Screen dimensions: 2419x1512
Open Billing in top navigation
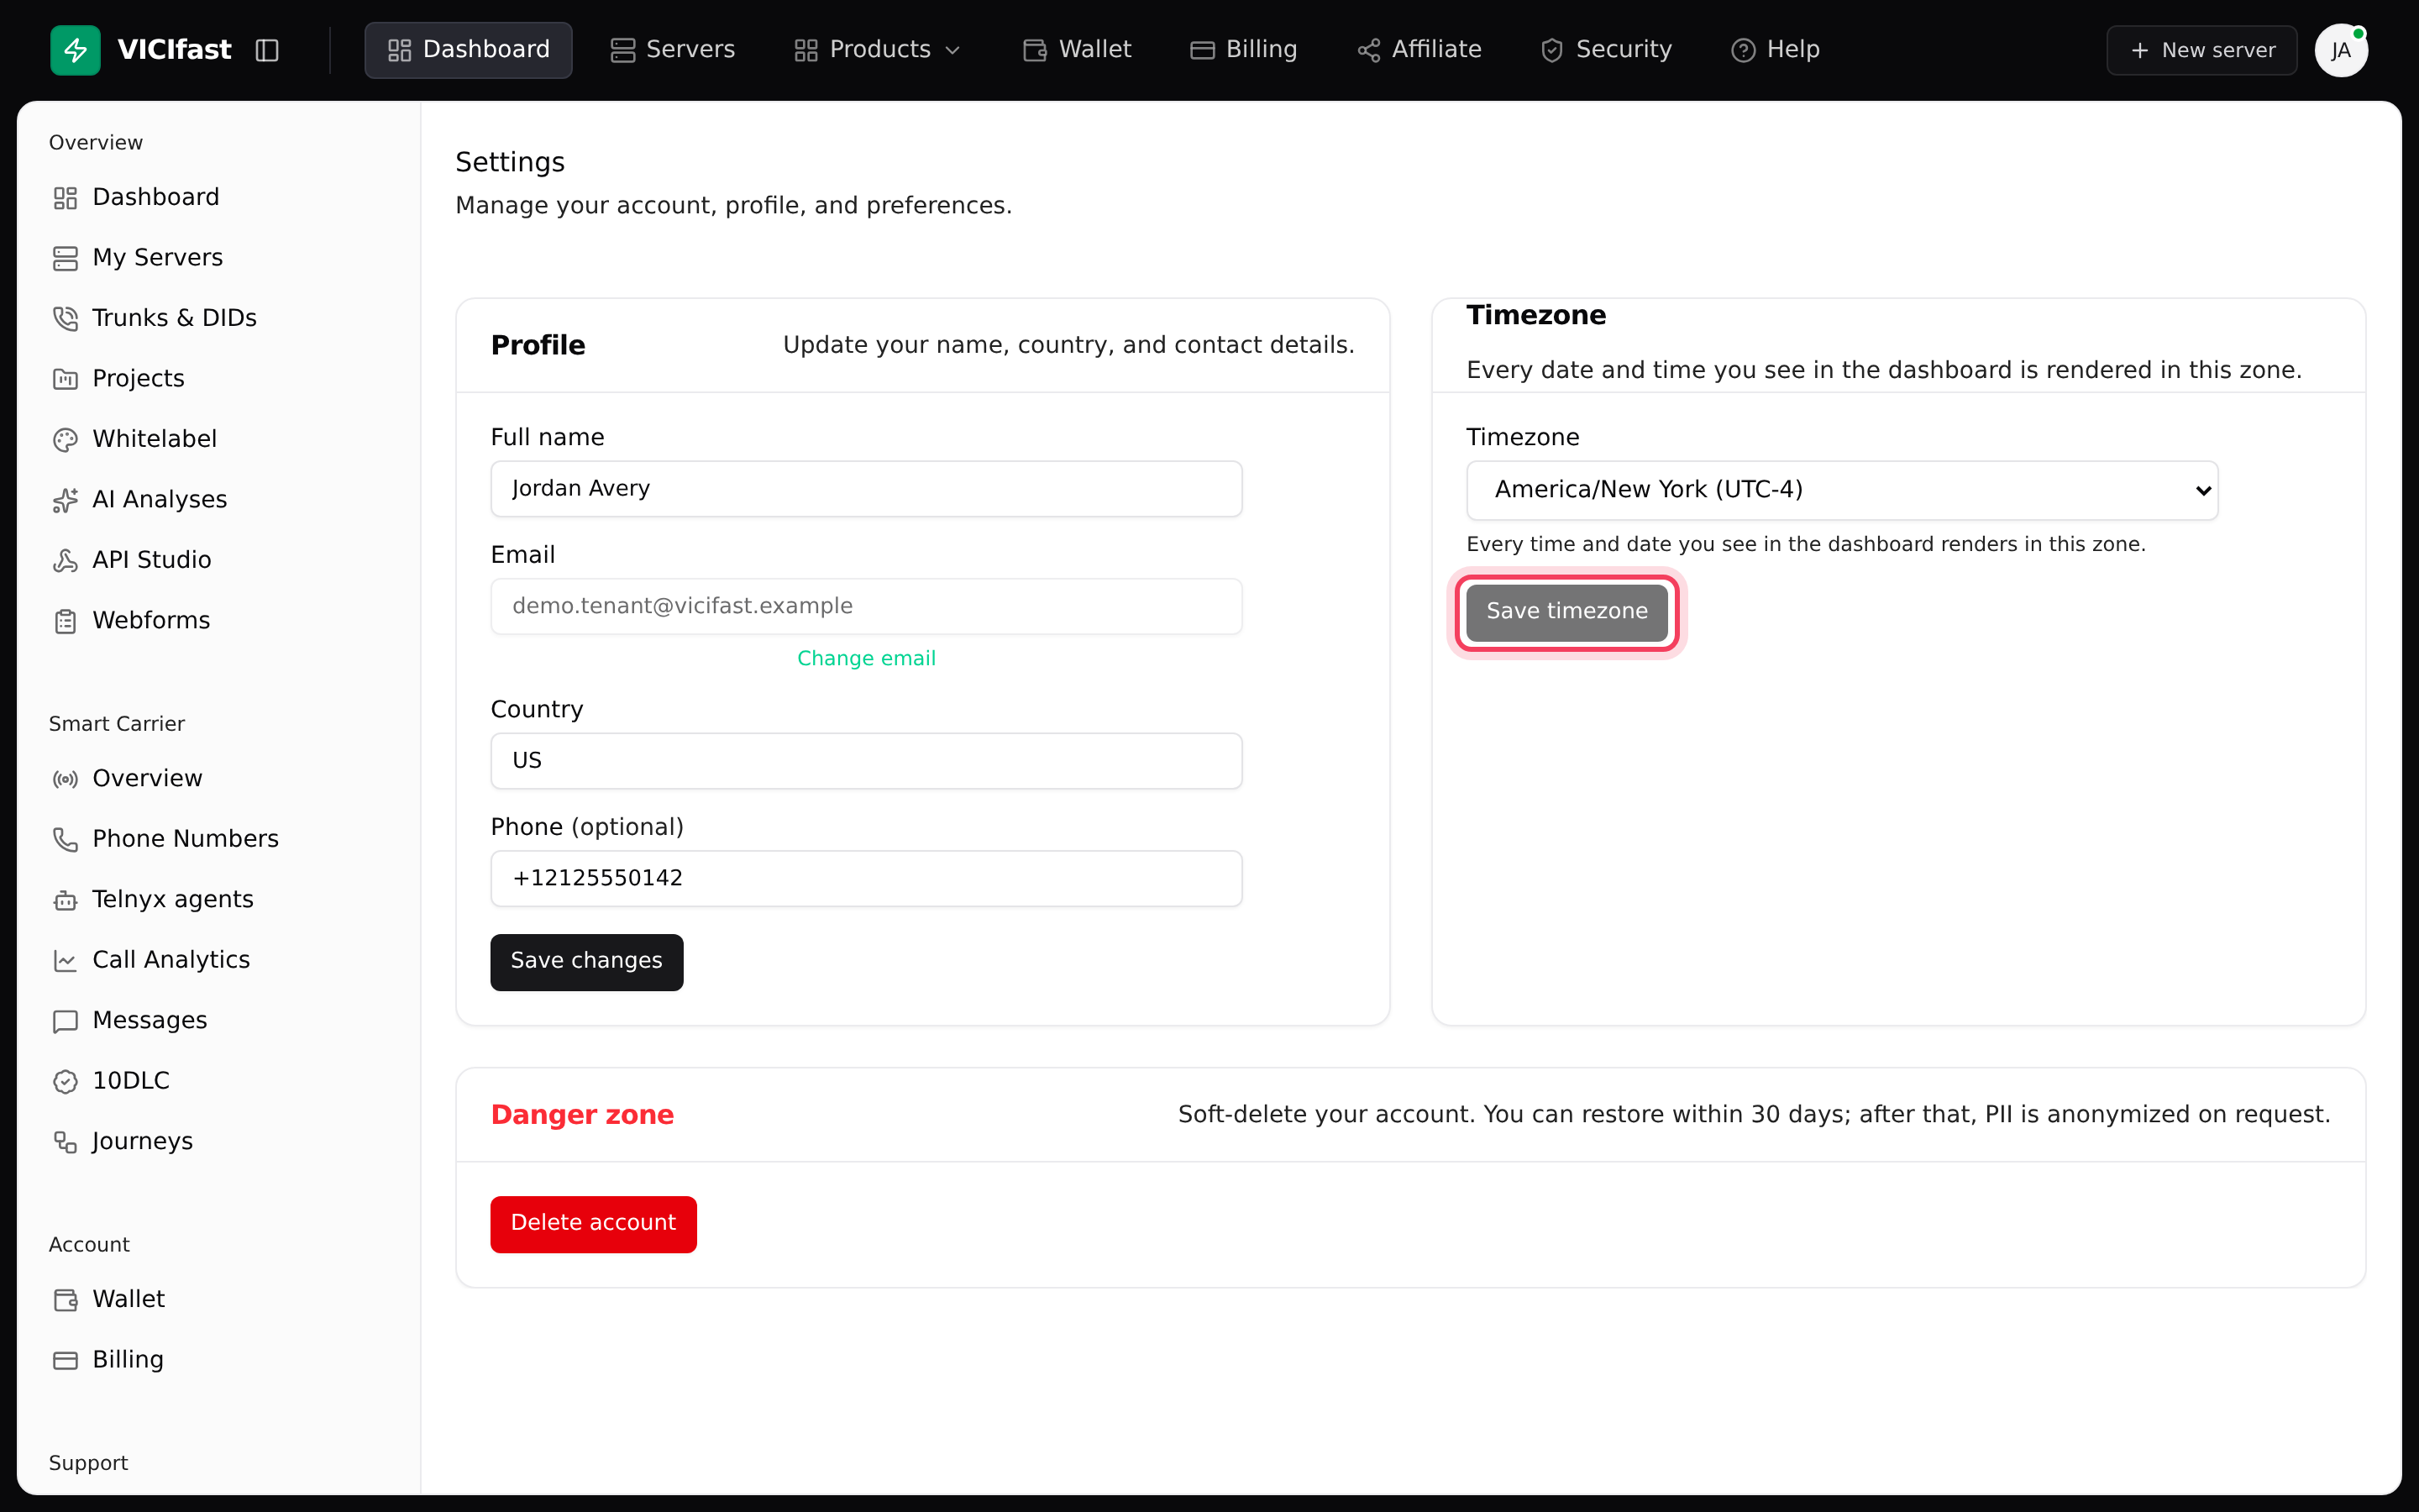[1243, 50]
